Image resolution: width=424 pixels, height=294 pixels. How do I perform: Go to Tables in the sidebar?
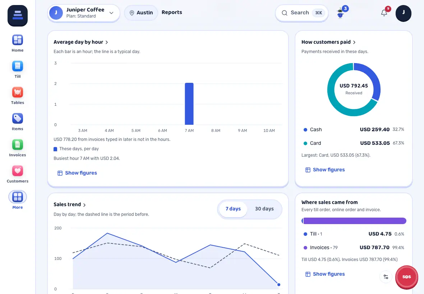(18, 95)
